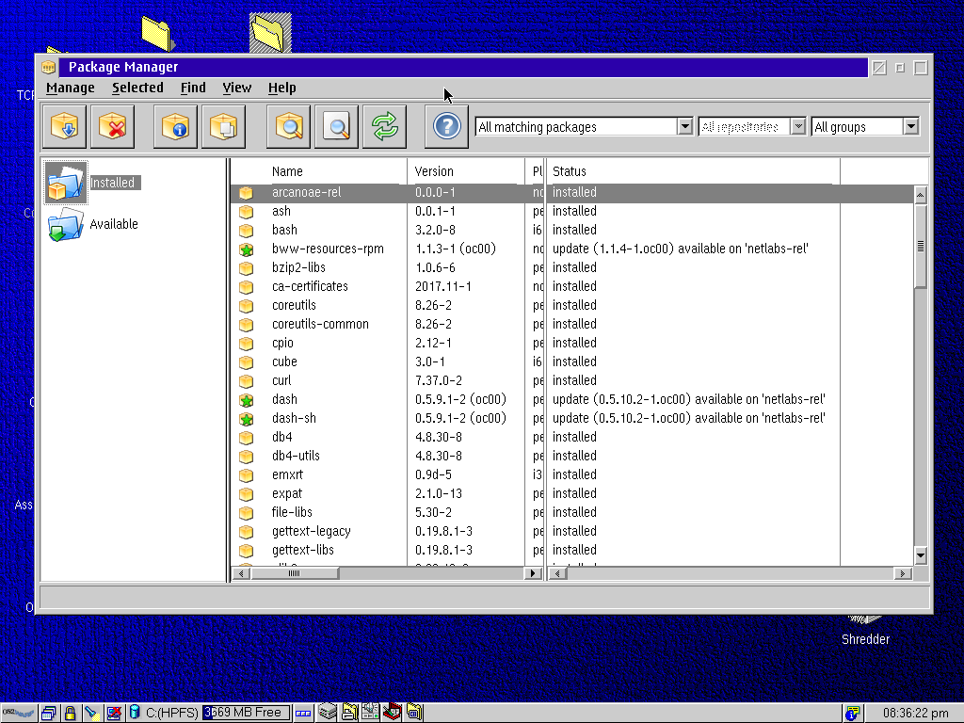Select the Installed packages folder icon

coord(66,183)
